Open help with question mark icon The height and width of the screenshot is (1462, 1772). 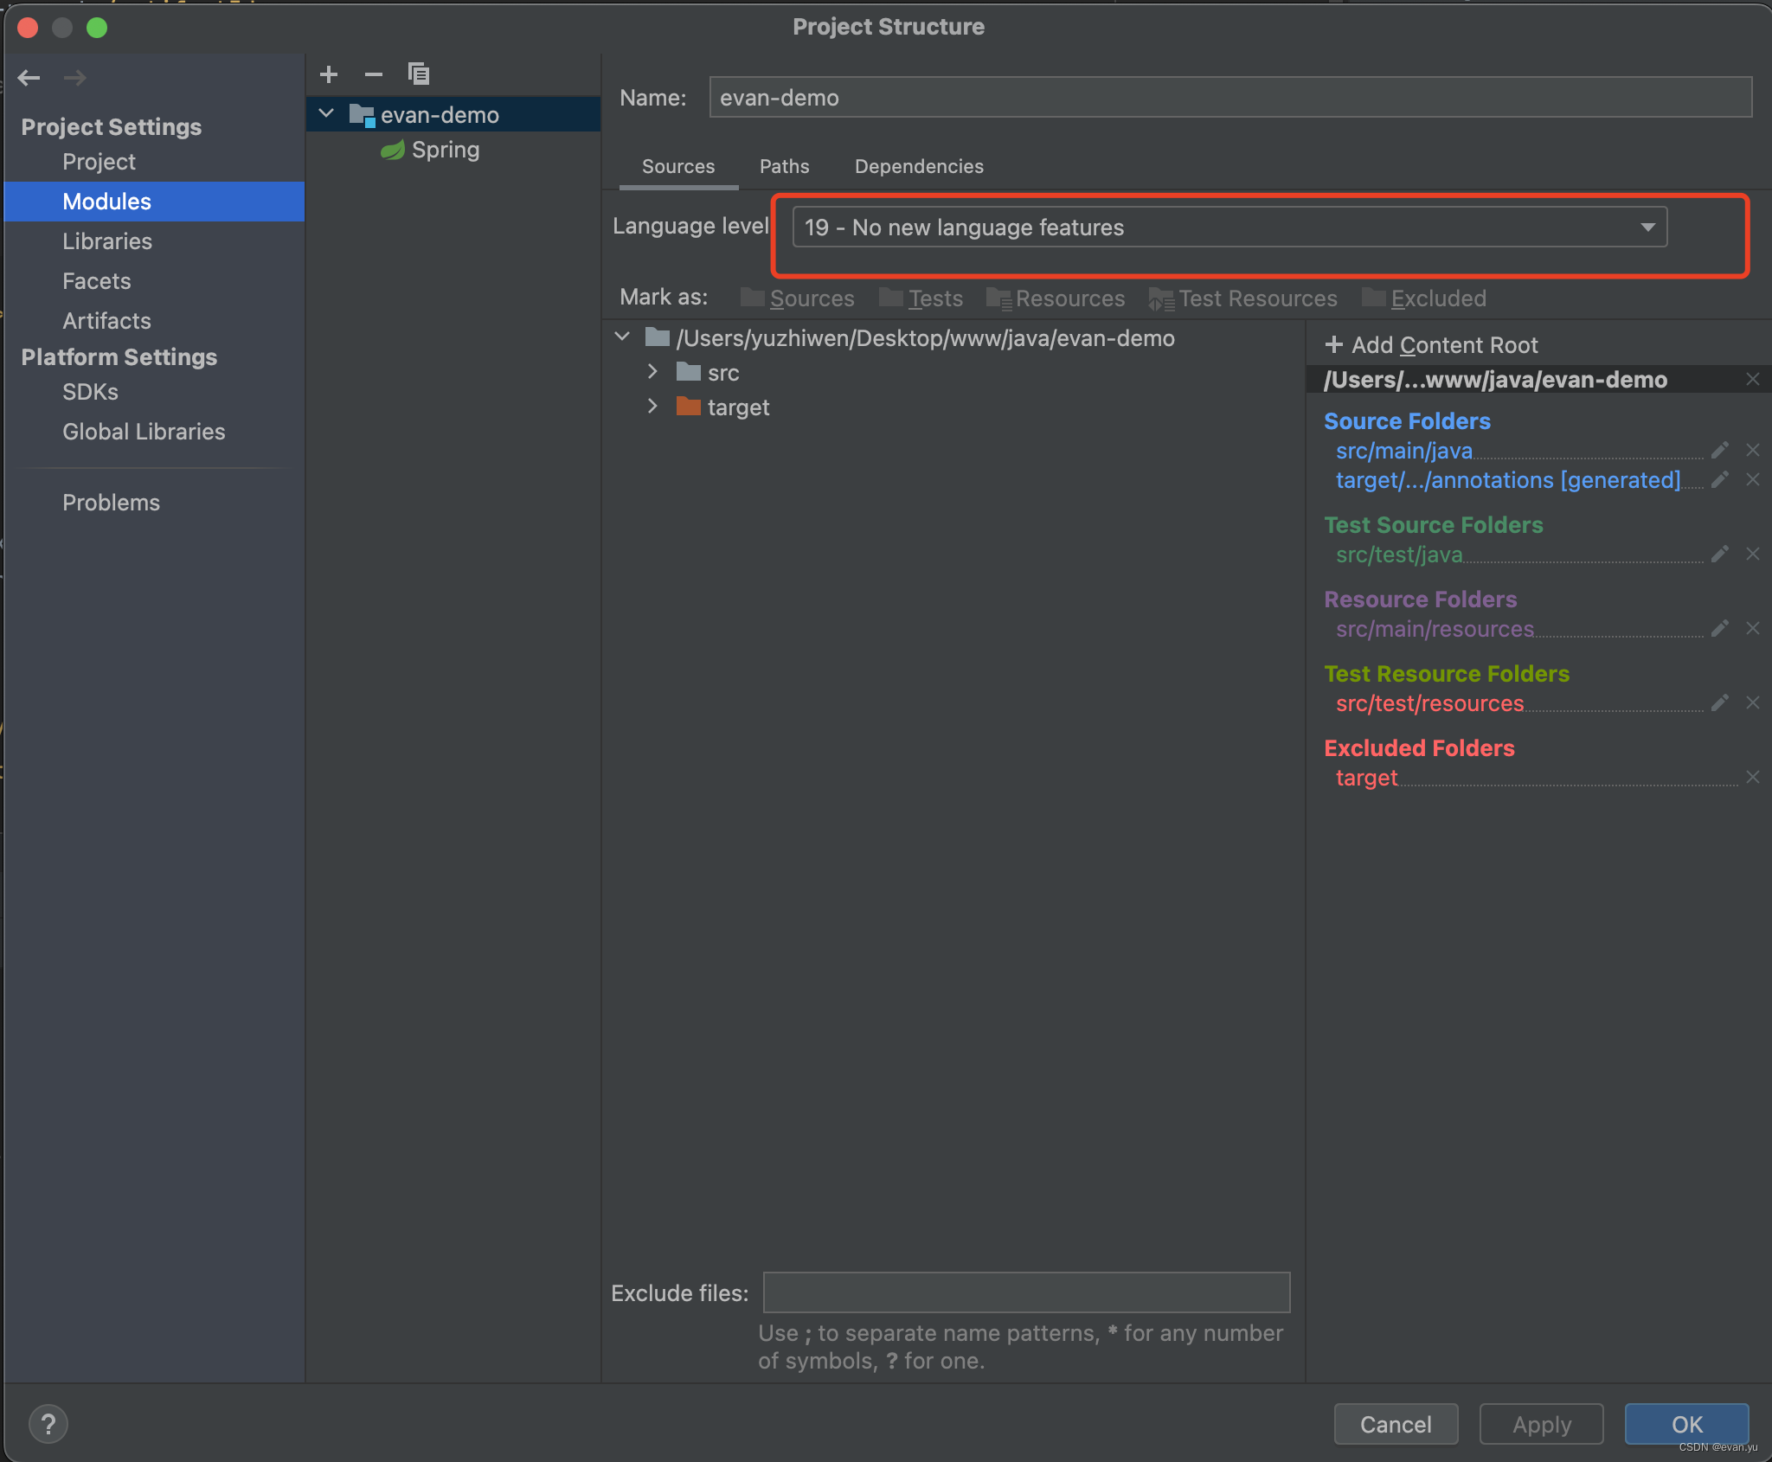(48, 1424)
